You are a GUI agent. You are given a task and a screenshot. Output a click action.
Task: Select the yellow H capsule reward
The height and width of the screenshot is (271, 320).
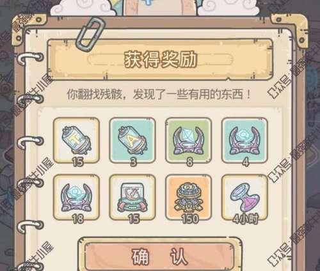pos(76,140)
